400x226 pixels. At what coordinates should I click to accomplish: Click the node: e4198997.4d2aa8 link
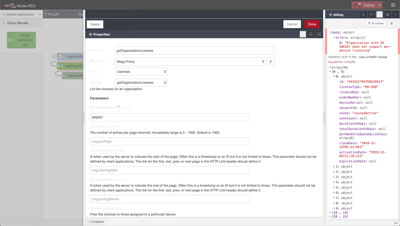[372, 57]
